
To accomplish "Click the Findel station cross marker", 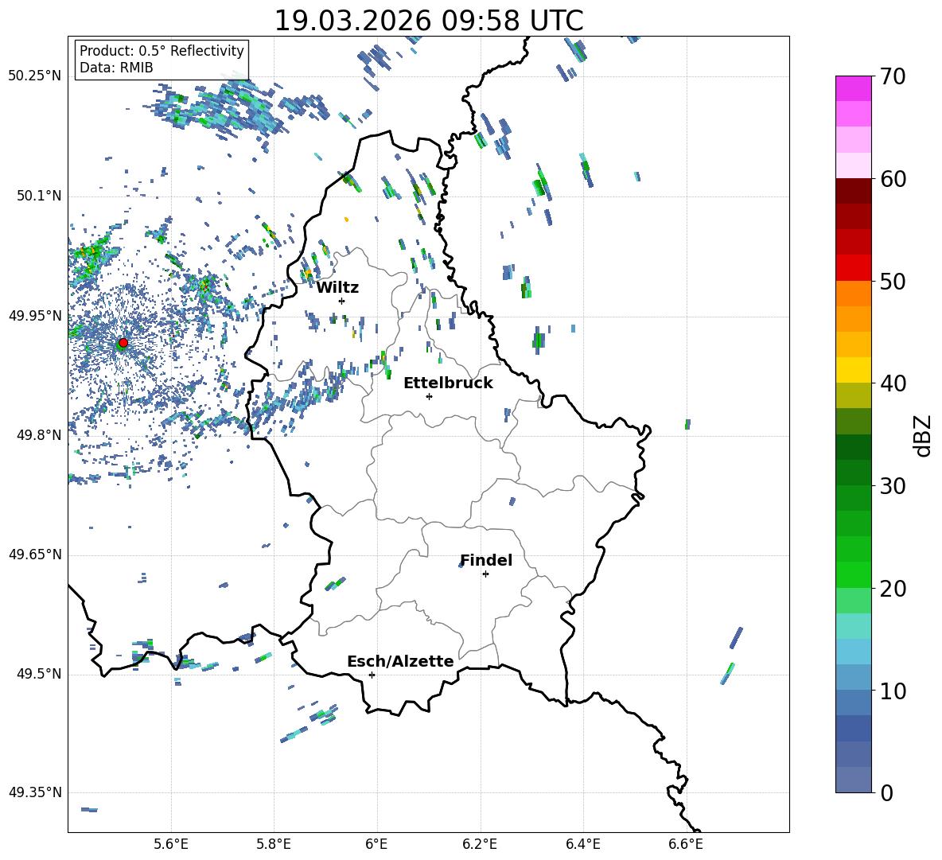I will 485,574.
